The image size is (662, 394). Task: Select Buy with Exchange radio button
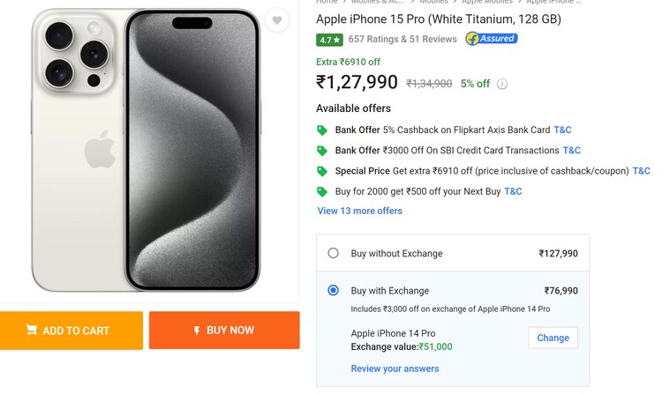(333, 290)
